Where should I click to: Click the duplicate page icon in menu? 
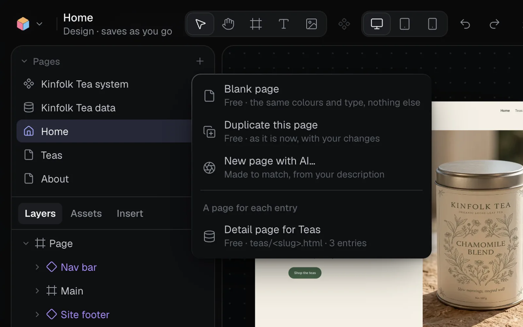pos(209,132)
